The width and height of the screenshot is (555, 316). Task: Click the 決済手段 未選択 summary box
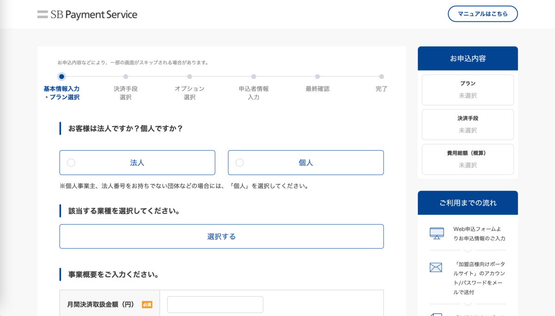pos(468,124)
